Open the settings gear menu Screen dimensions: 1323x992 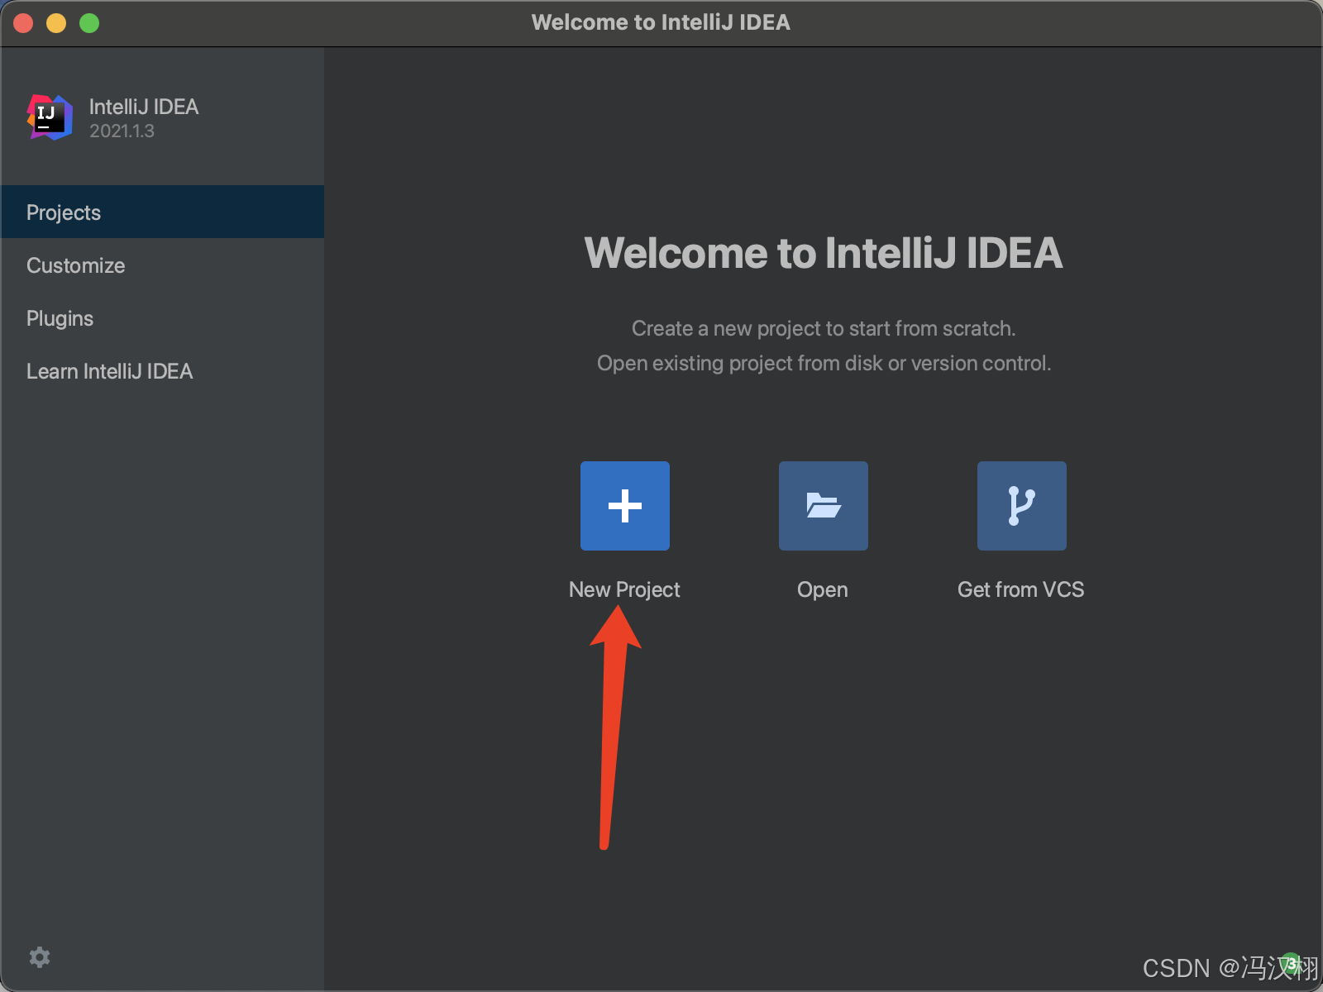pos(40,957)
